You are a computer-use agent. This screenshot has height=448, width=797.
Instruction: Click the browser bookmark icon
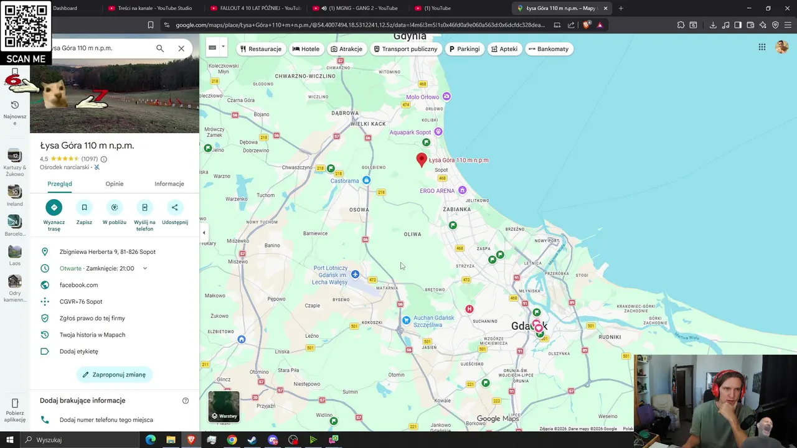[150, 25]
